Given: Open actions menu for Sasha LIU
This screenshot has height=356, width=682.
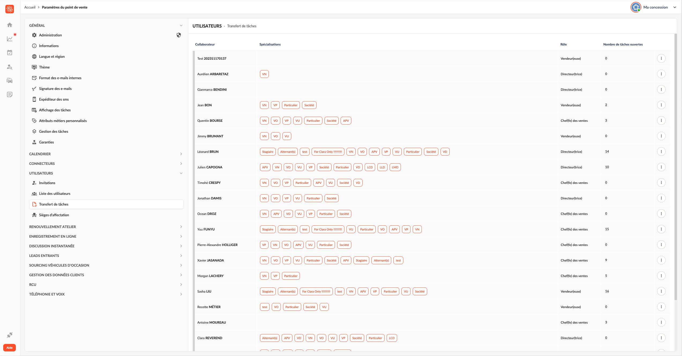Looking at the screenshot, I should (x=661, y=291).
